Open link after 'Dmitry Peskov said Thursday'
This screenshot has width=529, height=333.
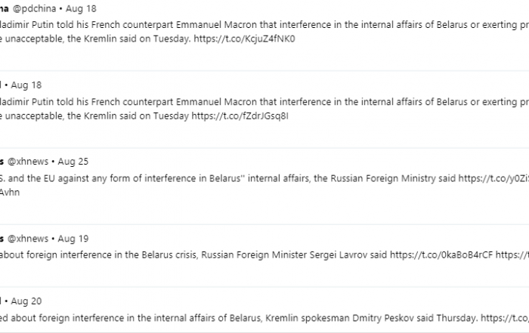coord(505,318)
